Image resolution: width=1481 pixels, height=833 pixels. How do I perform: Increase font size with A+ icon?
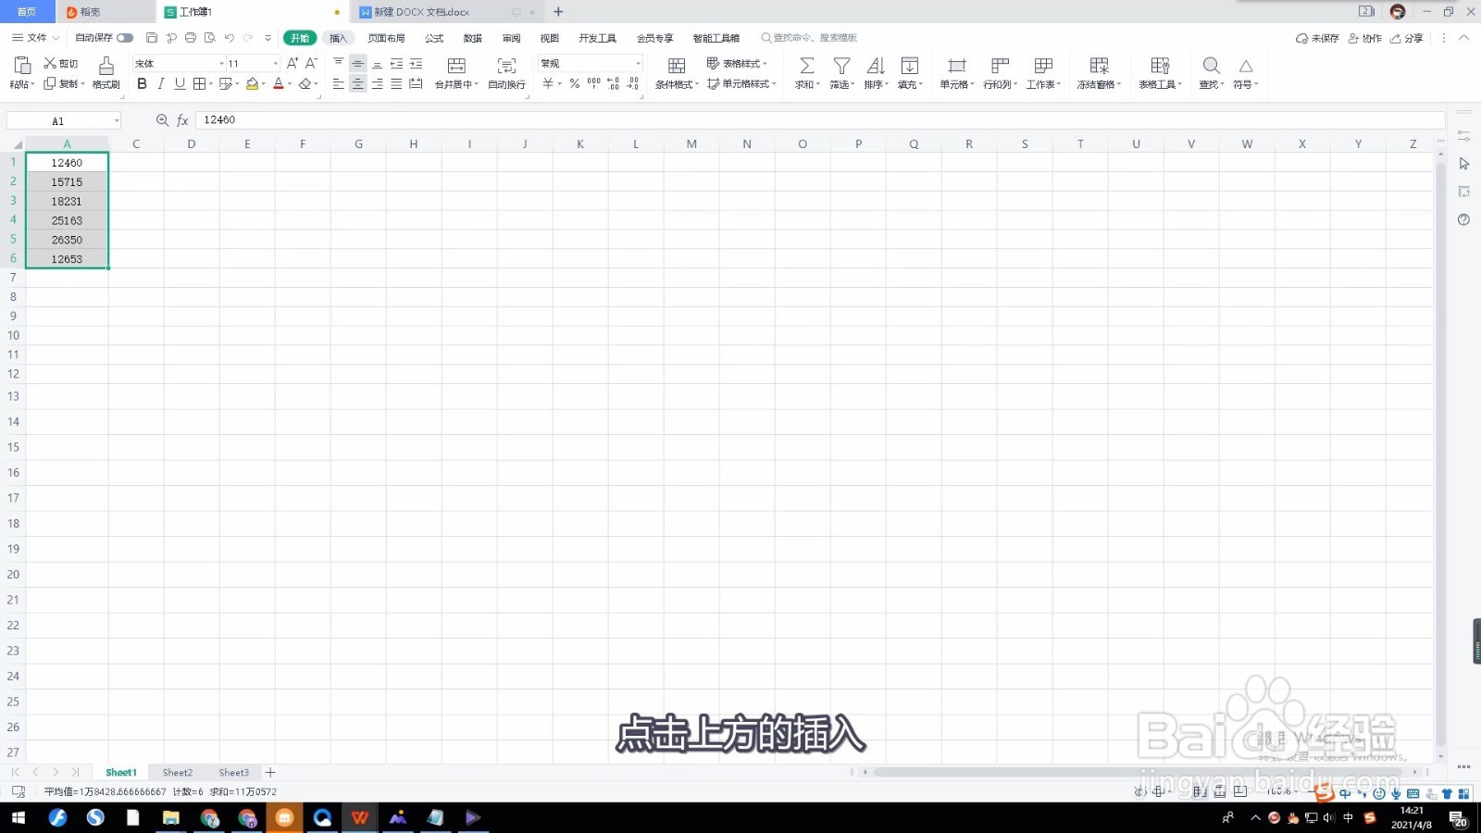tap(292, 63)
